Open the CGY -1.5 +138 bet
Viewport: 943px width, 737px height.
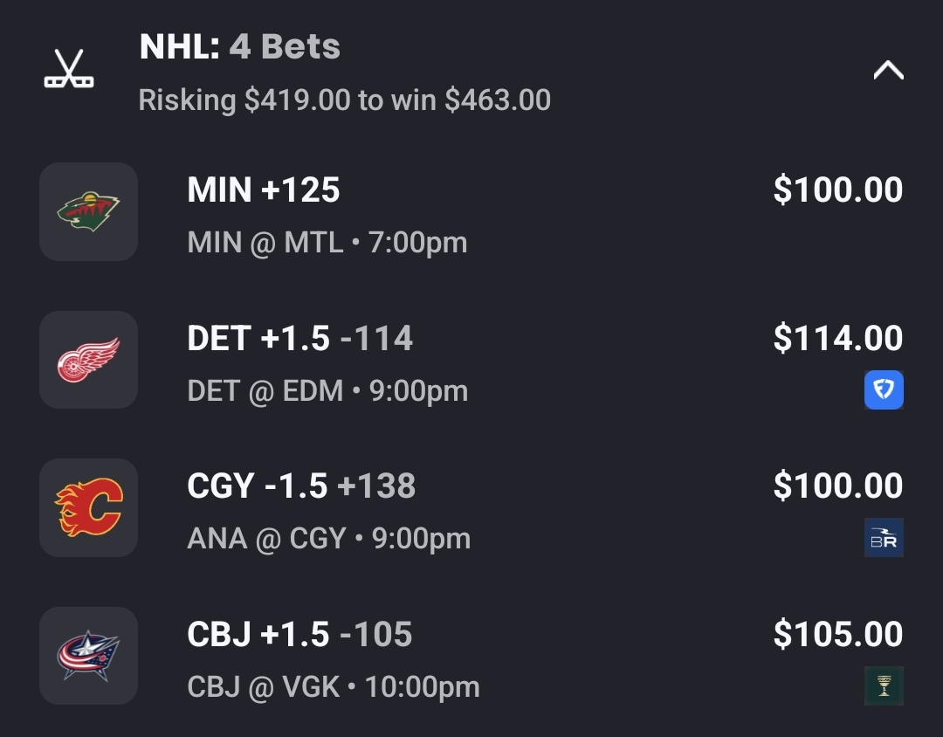[301, 486]
